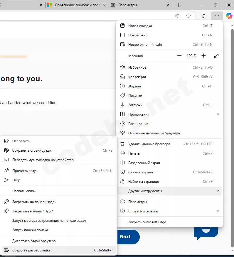Screen dimensions: 234x257
Task: Click the Закрепить на панели задач pin icon
Action: pyautogui.click(x=6, y=202)
